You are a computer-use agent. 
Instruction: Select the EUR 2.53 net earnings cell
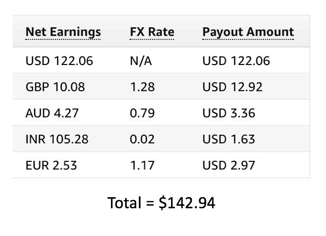point(51,165)
